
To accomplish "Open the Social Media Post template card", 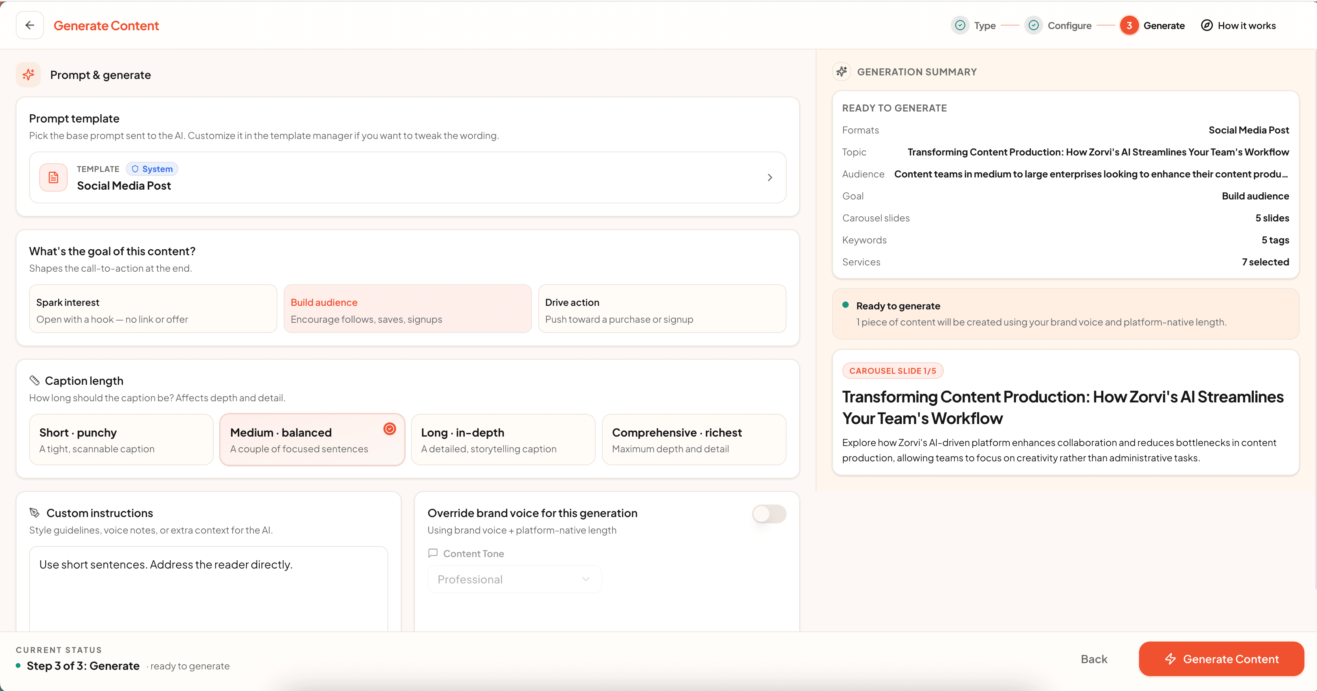I will tap(407, 177).
